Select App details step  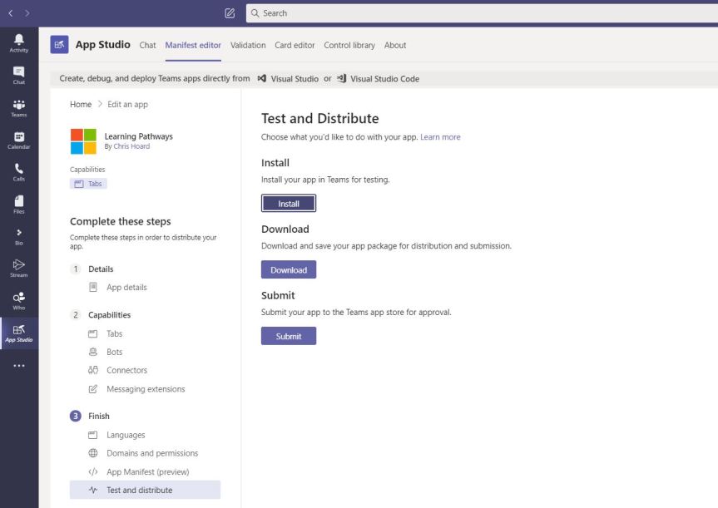pyautogui.click(x=126, y=288)
